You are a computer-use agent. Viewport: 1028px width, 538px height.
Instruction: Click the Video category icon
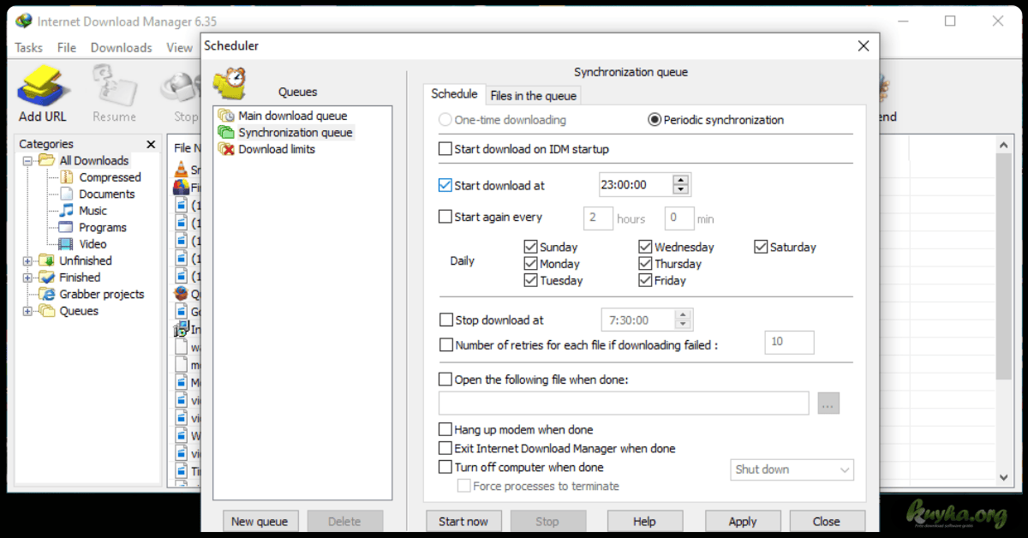point(67,244)
